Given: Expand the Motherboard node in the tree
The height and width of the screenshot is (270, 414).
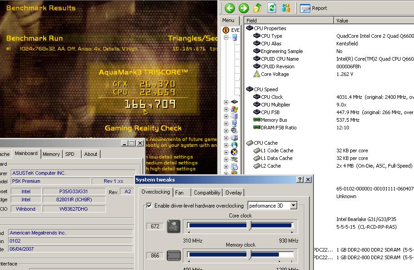Looking at the screenshot, I should click(226, 102).
